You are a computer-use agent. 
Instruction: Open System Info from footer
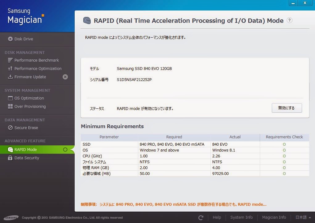pos(242,217)
